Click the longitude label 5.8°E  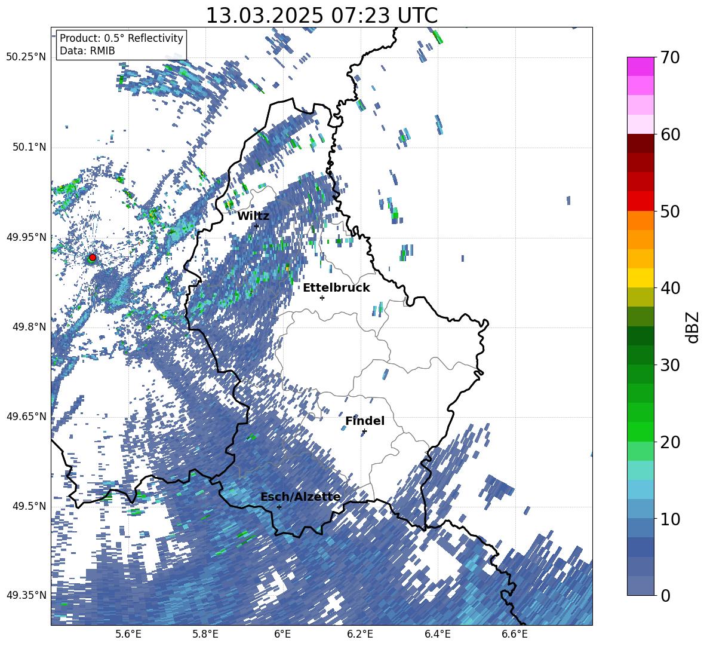point(205,634)
